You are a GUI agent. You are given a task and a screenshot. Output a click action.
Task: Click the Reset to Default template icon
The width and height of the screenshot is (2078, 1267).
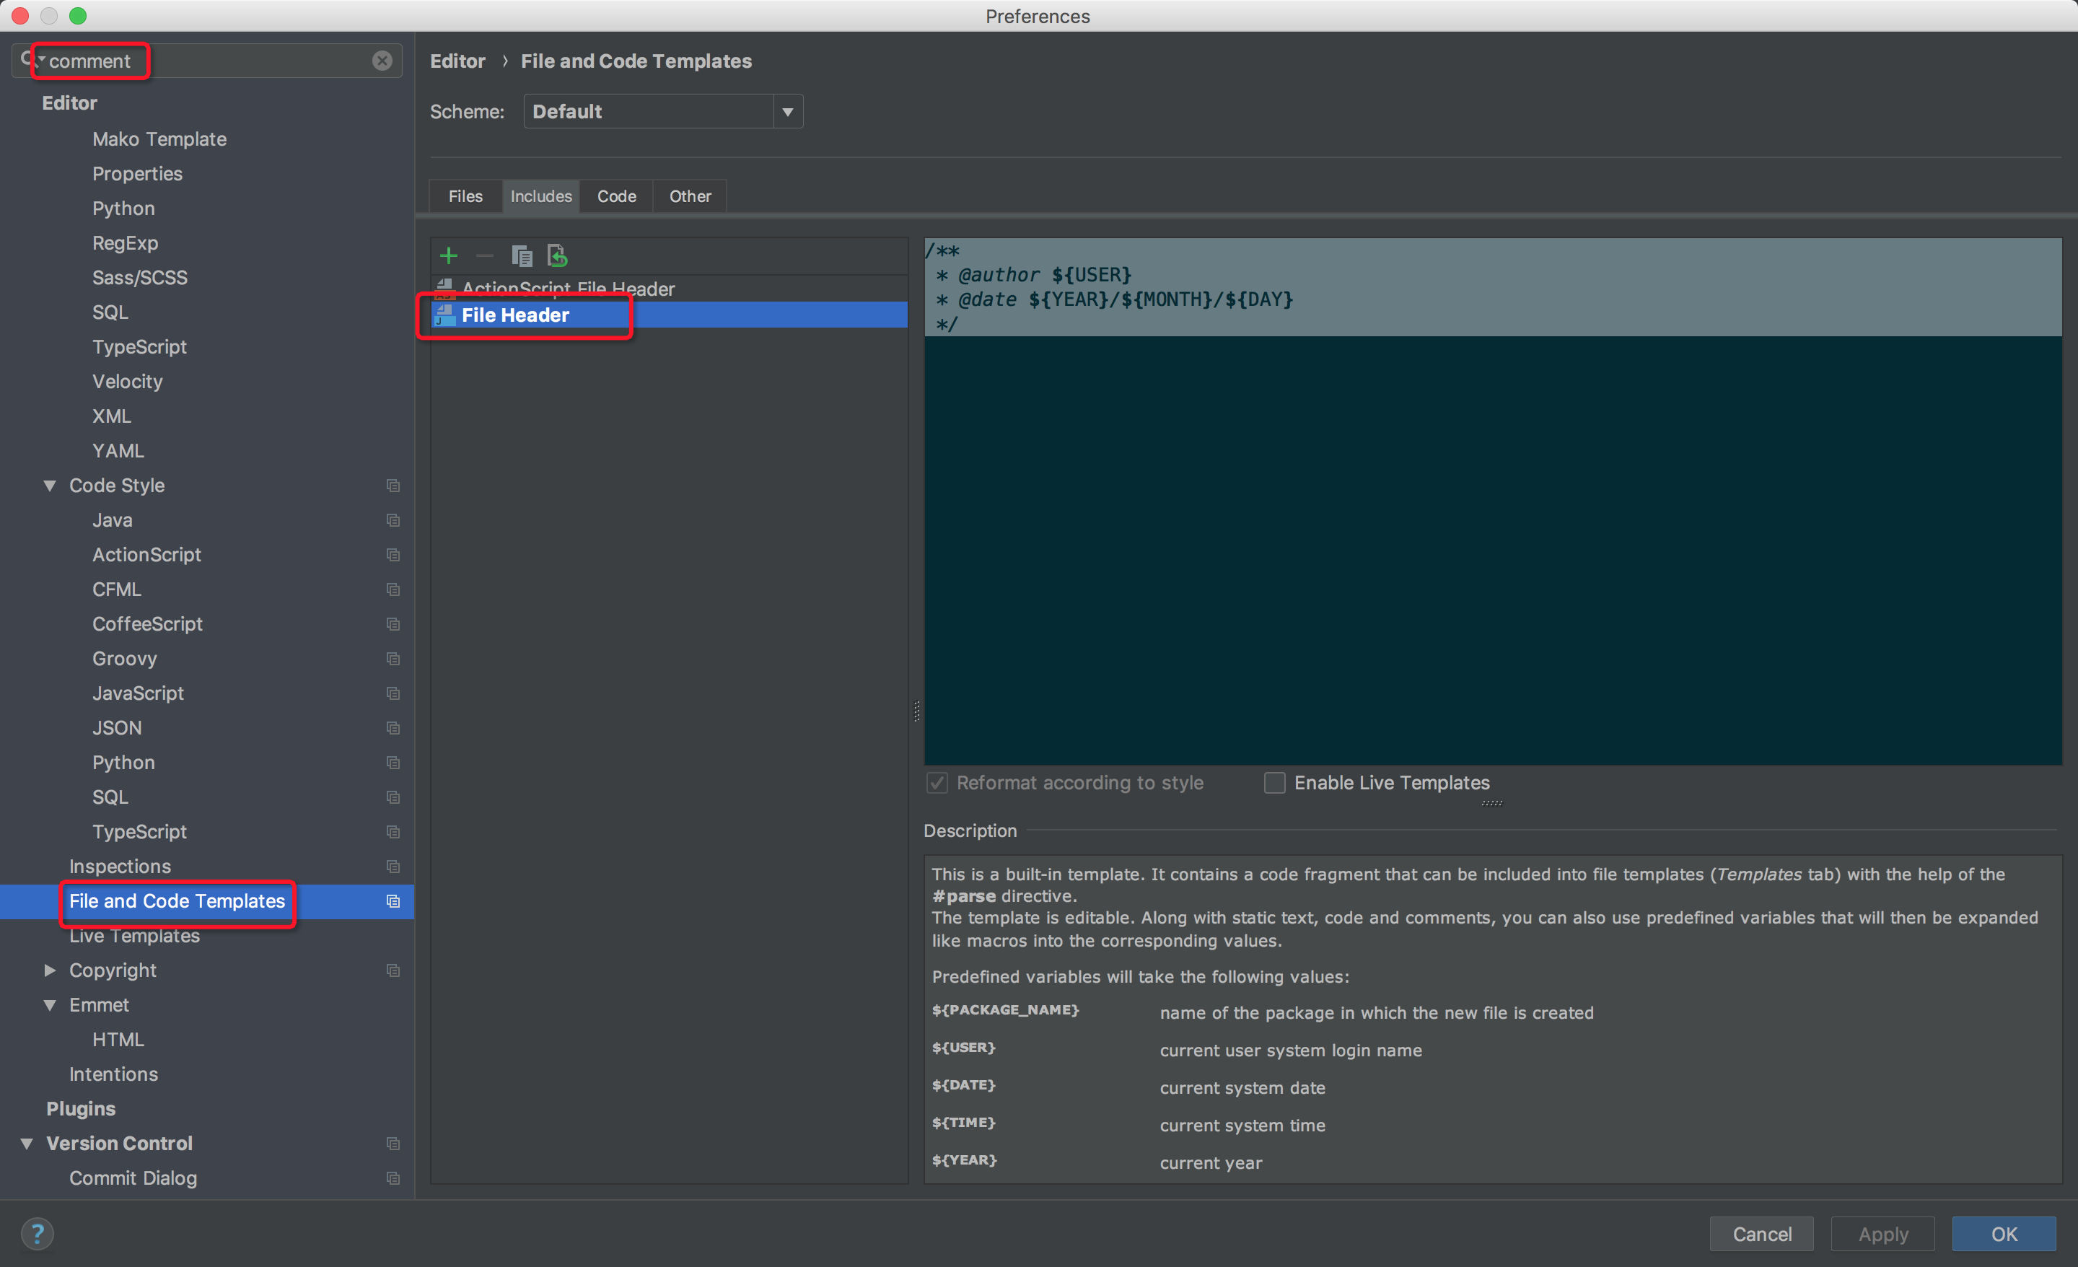tap(558, 255)
